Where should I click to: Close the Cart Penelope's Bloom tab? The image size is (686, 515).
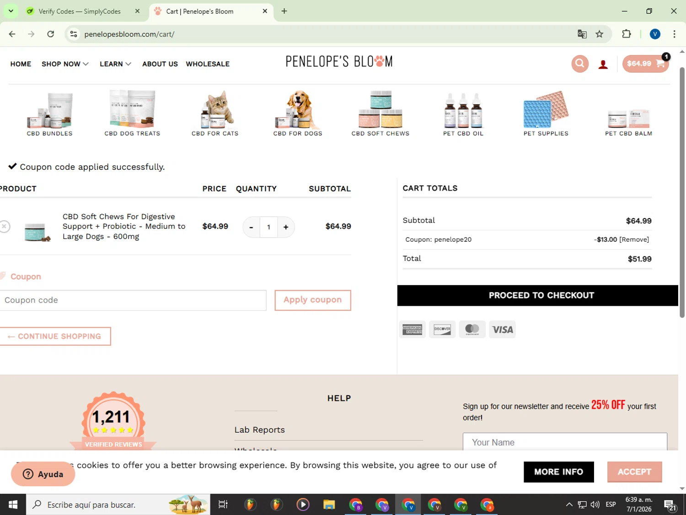(265, 11)
